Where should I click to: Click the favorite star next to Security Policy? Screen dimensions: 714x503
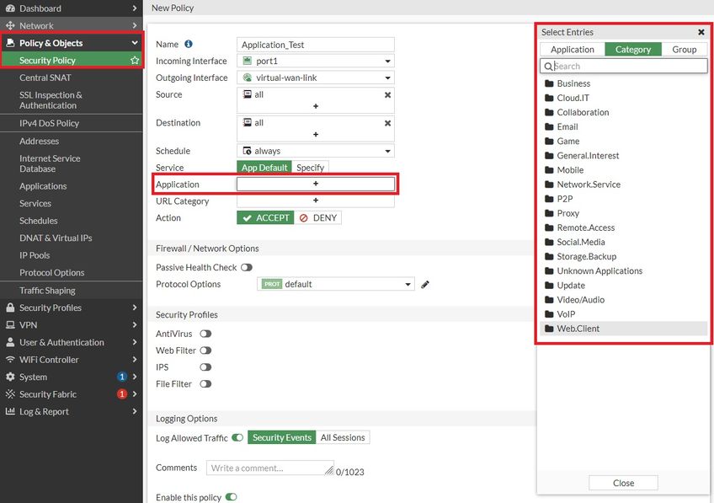(135, 60)
